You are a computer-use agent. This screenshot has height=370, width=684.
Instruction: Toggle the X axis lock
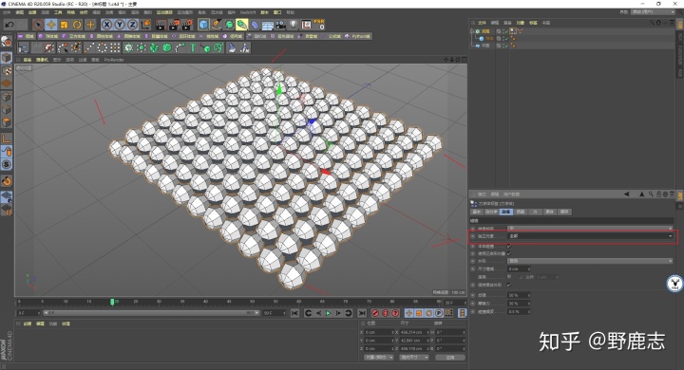point(106,25)
